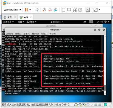Close the front root@kali terminal window
This screenshot has height=108, width=113.
104,30
